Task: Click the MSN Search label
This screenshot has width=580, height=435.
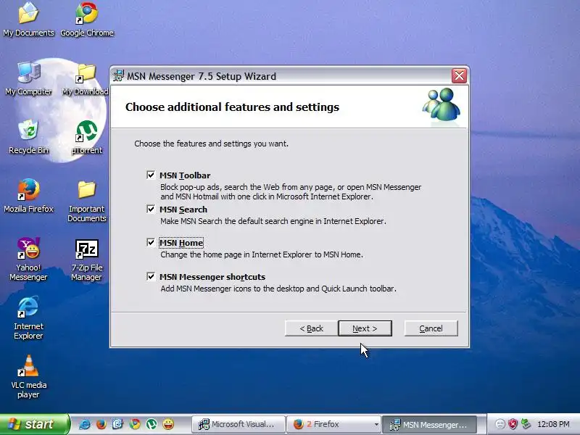Action: point(183,210)
